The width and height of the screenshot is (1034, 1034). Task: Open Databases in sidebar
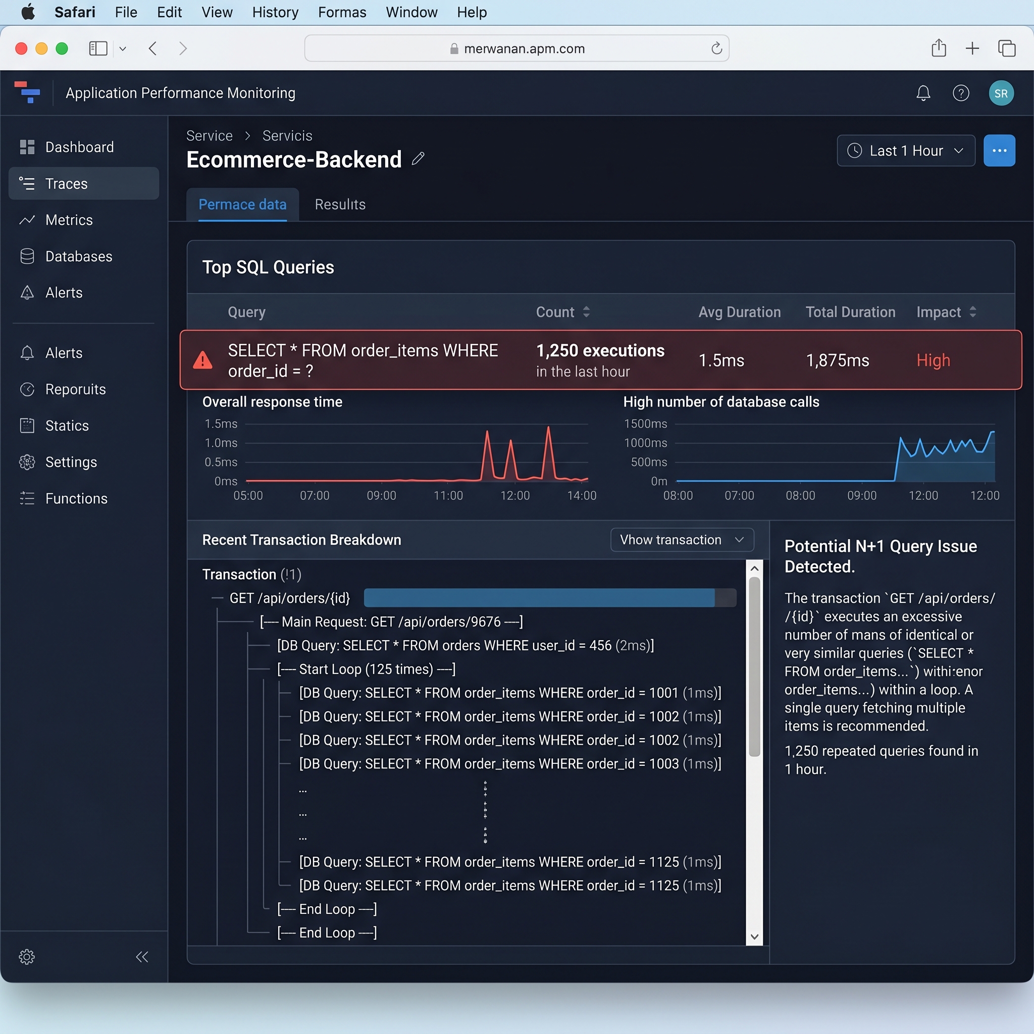[x=84, y=256]
